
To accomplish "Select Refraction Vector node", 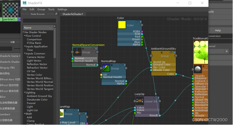I will click(37, 68).
